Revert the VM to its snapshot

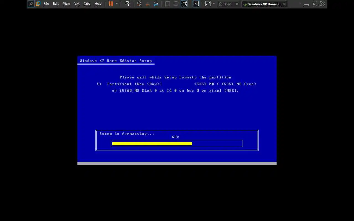147,4
